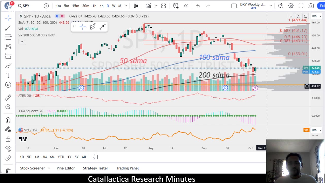Select the ruler measure tool
This screenshot has width=325, height=183.
coord(8,97)
